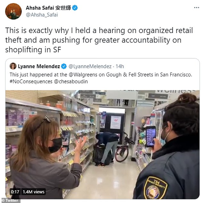Click Lyanne Melendez's verified checkmark badge
The image size is (203, 203).
[64, 66]
